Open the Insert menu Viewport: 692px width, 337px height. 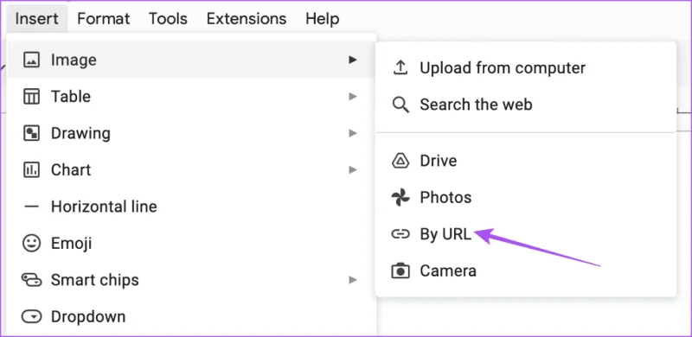pos(36,18)
